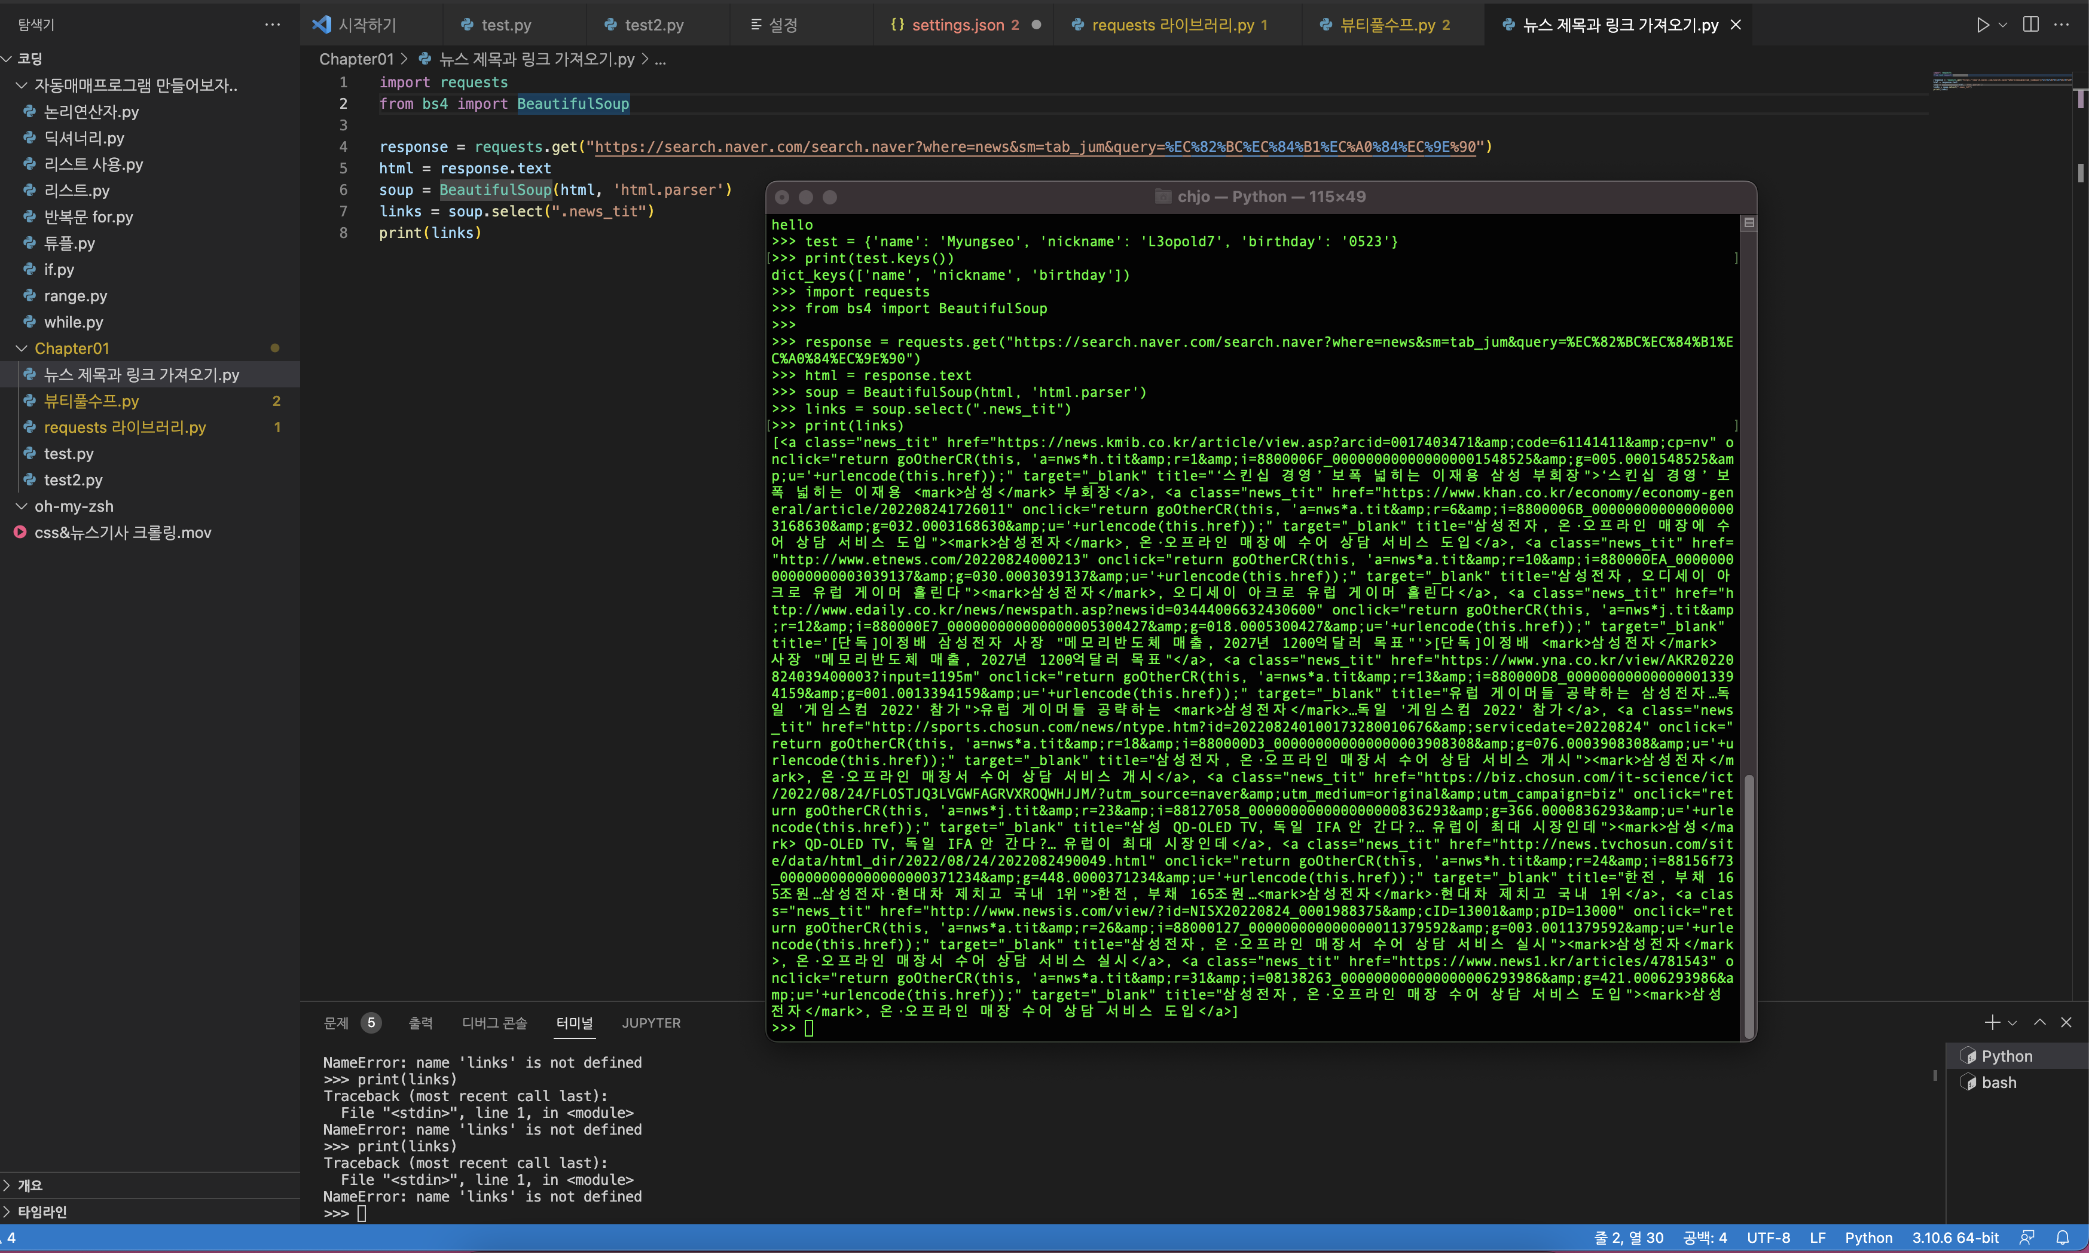The height and width of the screenshot is (1253, 2089).
Task: Open the 출력 output panel tab
Action: 420,1022
